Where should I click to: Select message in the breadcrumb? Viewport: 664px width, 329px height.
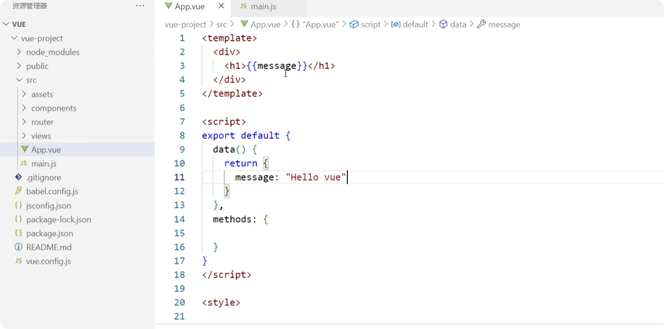[504, 25]
